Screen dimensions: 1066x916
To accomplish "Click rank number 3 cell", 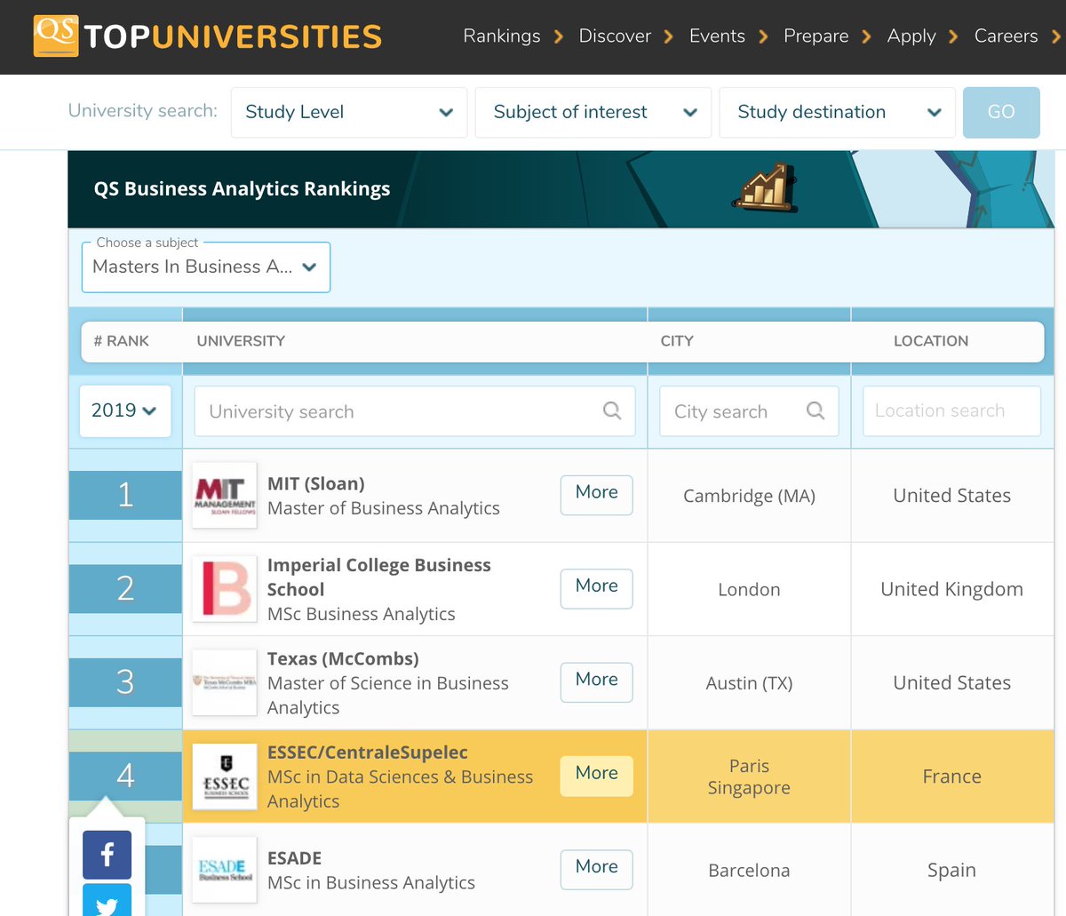I will (125, 682).
